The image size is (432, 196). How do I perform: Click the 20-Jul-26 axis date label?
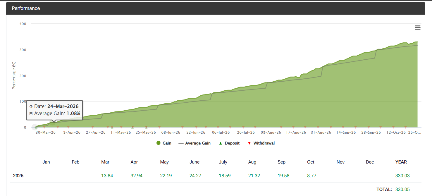coord(246,133)
